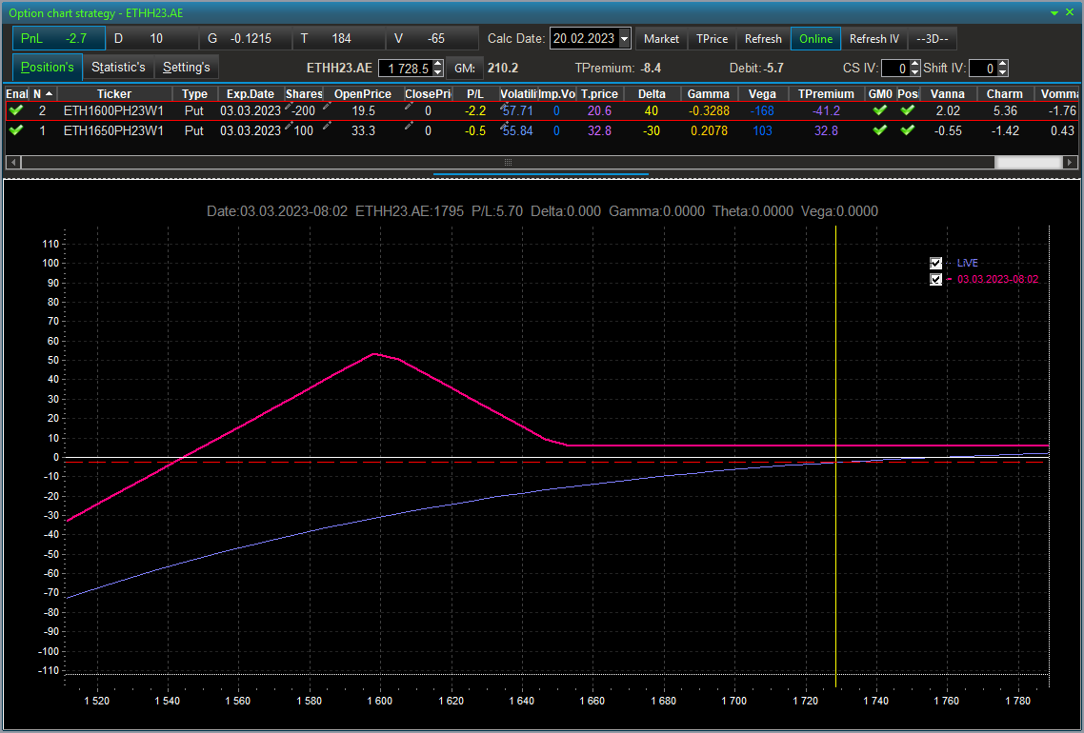1084x733 pixels.
Task: Uncheck the LIVE chart legend checkbox
Action: point(935,264)
